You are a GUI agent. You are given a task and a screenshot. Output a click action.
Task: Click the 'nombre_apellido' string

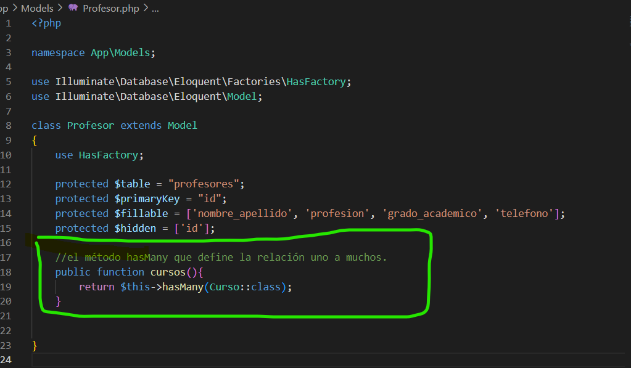point(242,213)
